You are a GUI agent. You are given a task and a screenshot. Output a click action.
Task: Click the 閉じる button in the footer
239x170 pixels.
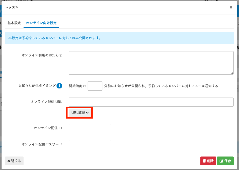14,161
